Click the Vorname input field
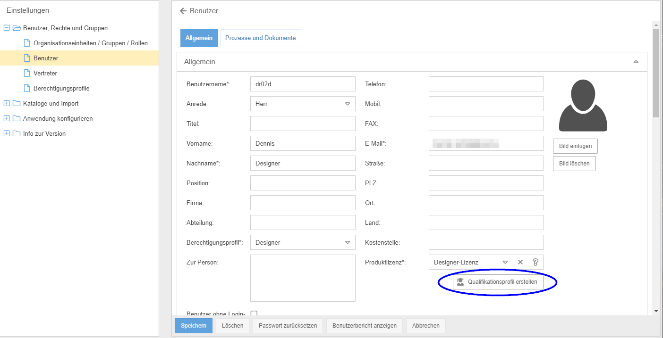This screenshot has height=338, width=663. coord(303,143)
